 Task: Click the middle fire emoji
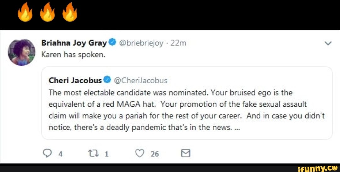[x=47, y=13]
